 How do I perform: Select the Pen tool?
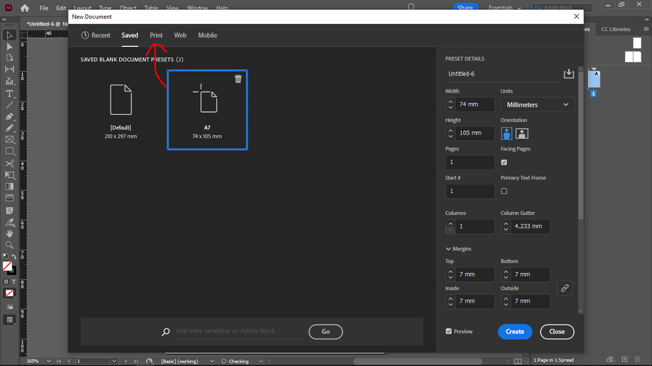tap(9, 117)
